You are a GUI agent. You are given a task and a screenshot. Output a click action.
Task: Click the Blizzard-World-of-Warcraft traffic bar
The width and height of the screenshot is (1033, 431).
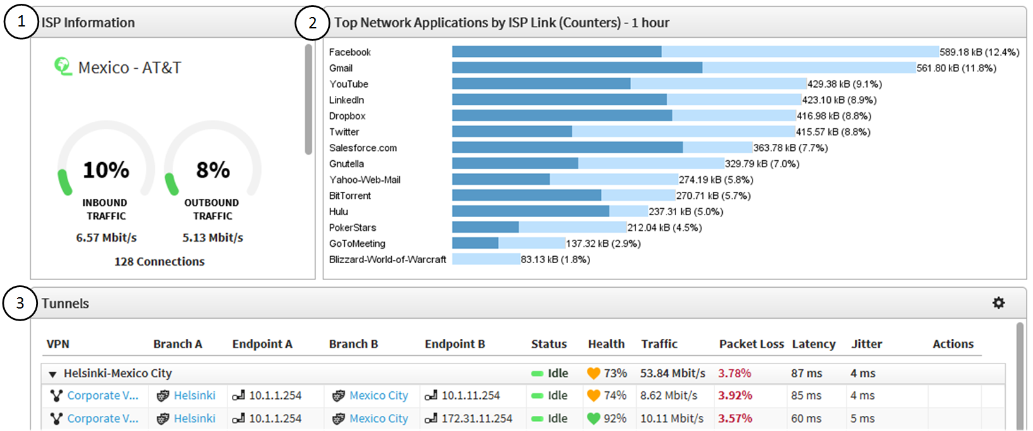(x=486, y=259)
